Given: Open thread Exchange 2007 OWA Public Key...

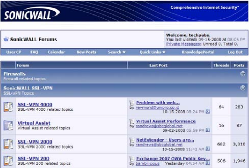Looking at the screenshot, I should pyautogui.click(x=173, y=158).
